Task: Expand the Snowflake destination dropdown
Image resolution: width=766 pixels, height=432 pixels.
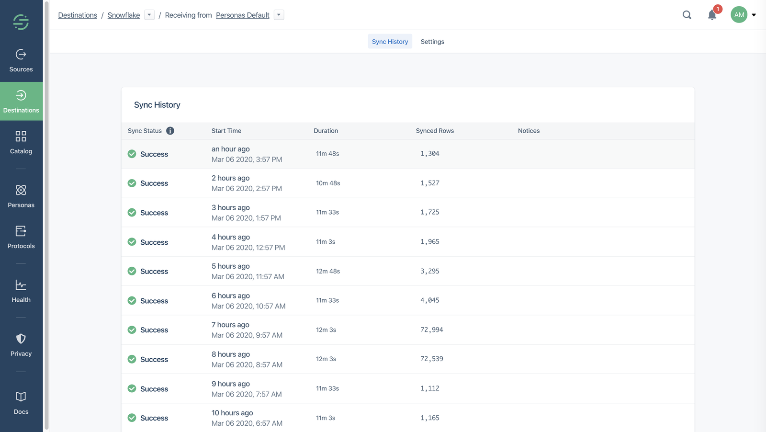Action: tap(149, 15)
